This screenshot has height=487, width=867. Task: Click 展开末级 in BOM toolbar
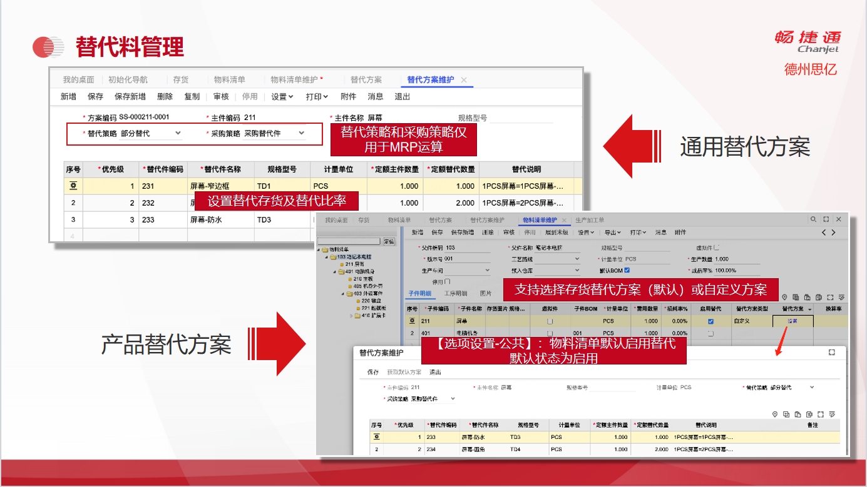557,233
